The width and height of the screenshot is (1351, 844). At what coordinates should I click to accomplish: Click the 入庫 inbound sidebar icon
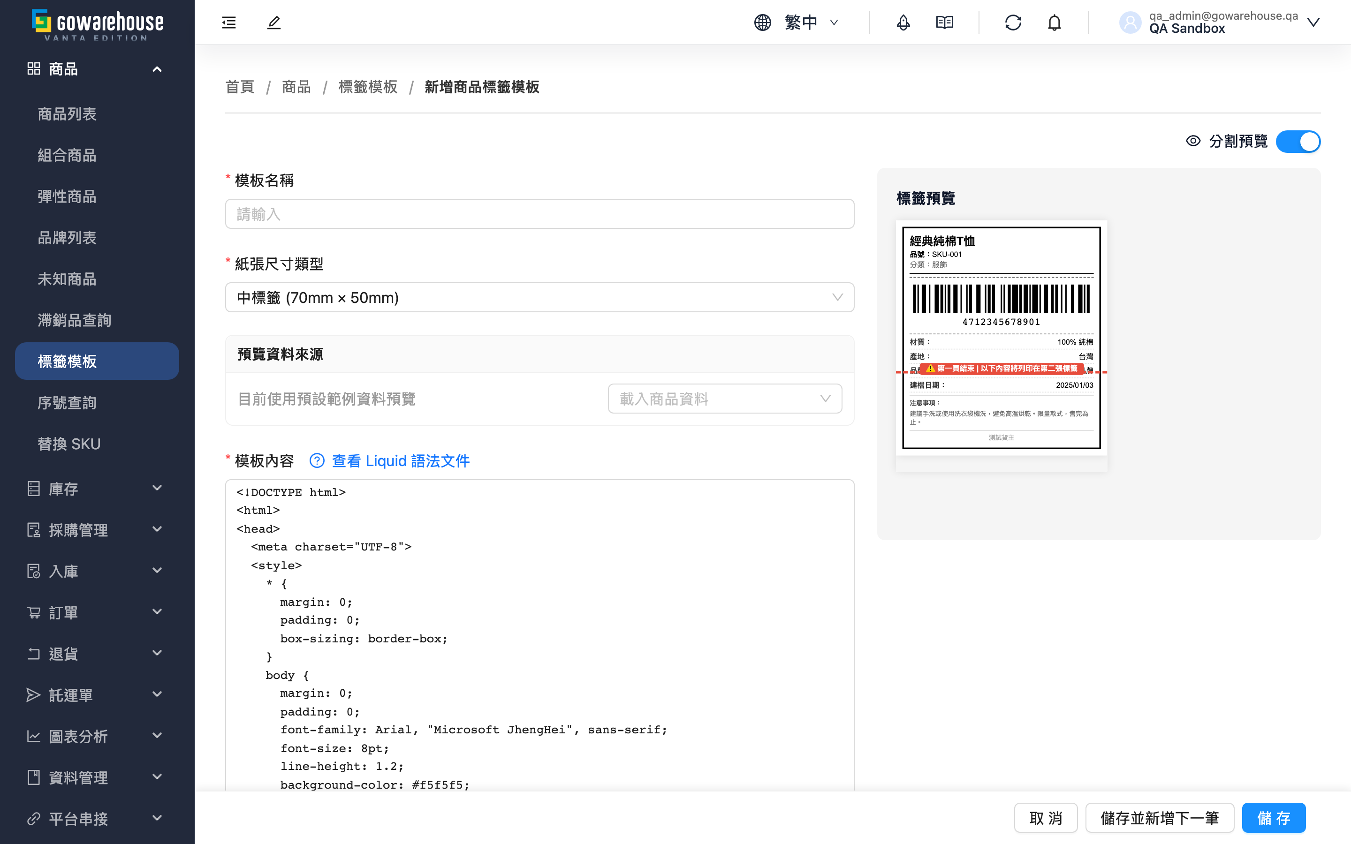(33, 571)
